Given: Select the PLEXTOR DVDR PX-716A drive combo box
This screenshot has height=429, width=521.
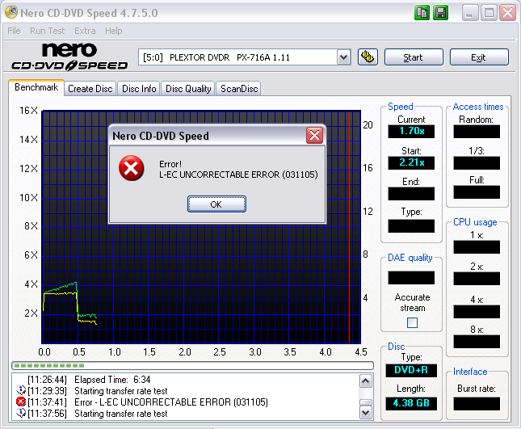Looking at the screenshot, I should pos(245,57).
